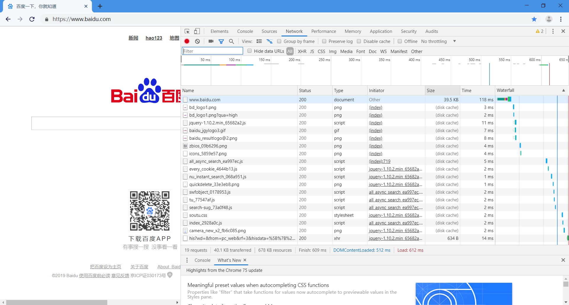Focus the network Filter input
This screenshot has width=569, height=305.
212,51
